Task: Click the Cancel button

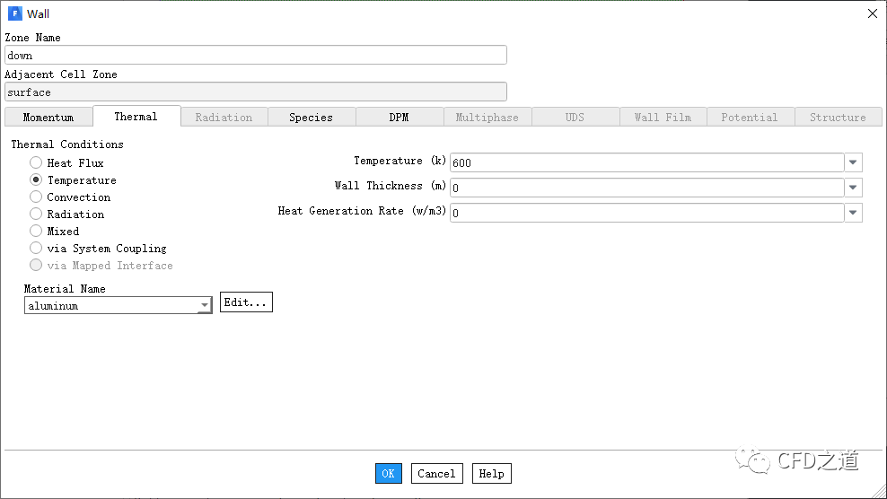Action: [436, 474]
